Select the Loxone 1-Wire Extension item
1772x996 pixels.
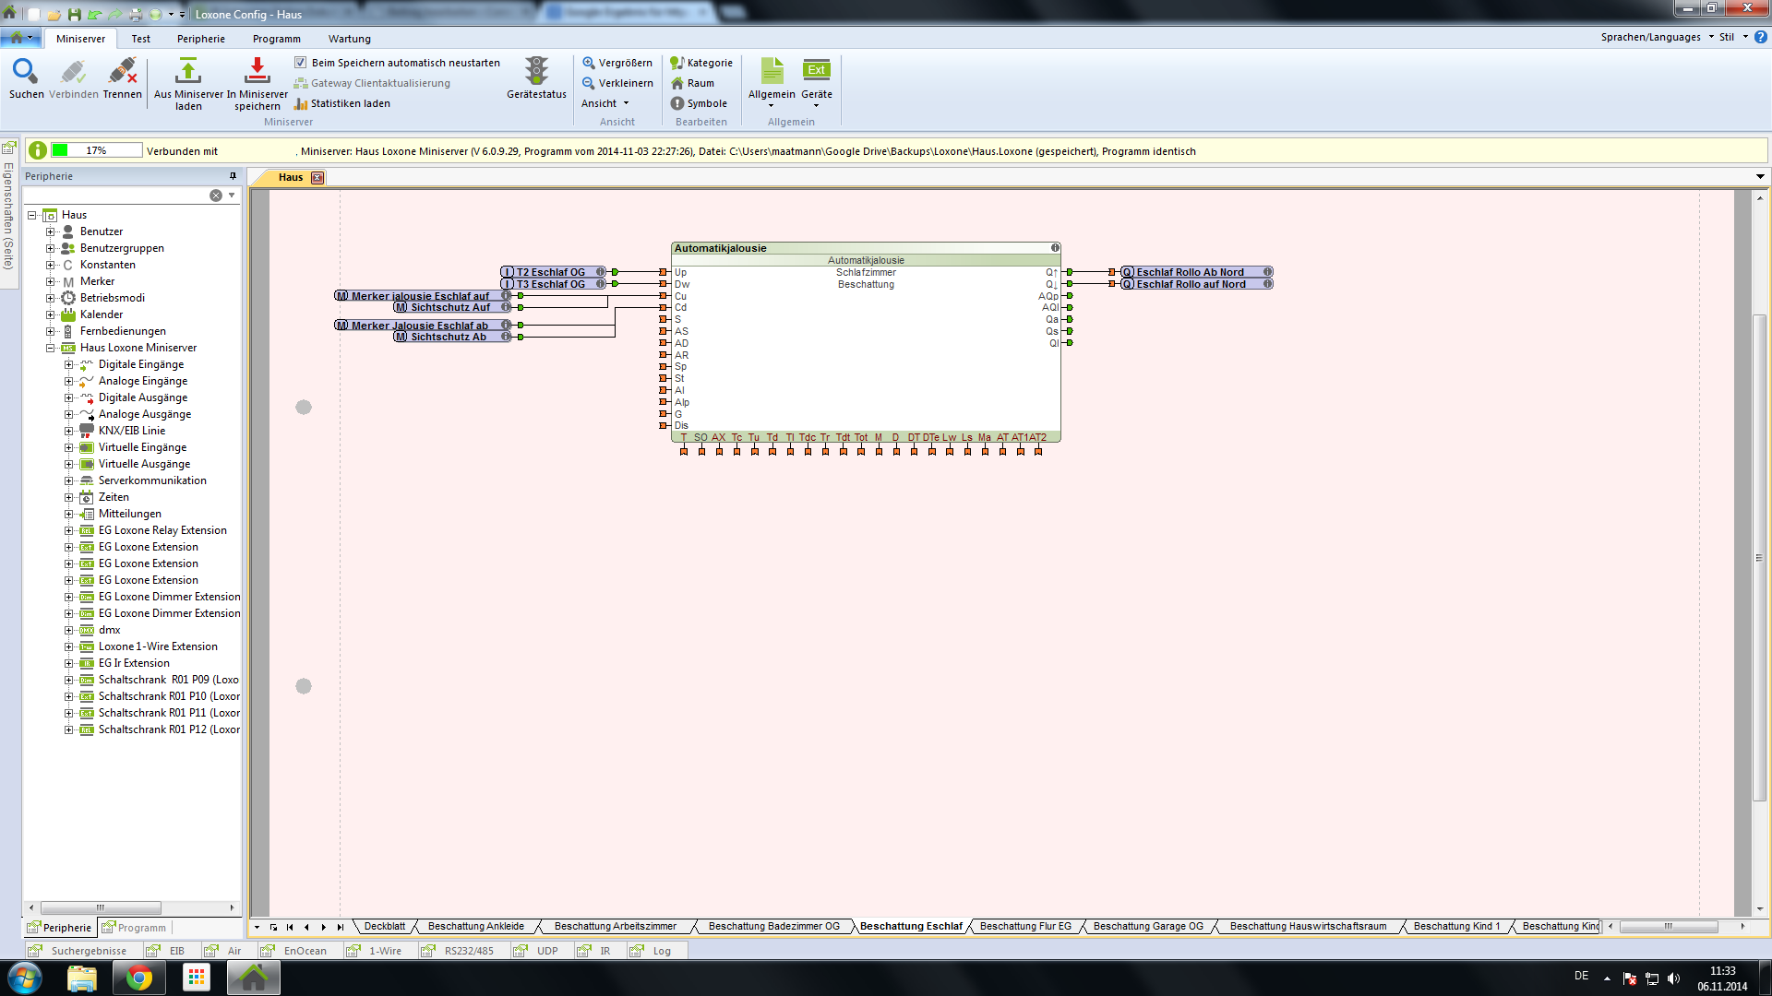click(x=158, y=646)
